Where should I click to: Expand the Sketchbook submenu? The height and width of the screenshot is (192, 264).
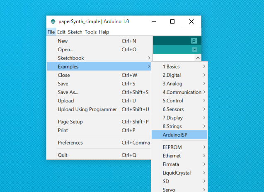click(99, 58)
